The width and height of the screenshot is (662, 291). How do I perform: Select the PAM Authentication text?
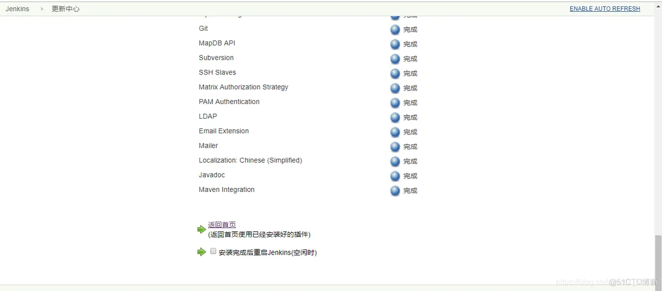(229, 102)
